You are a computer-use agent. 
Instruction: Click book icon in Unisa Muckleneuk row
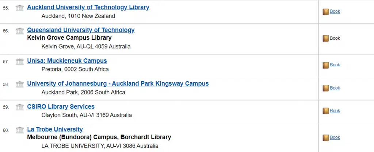coord(325,65)
